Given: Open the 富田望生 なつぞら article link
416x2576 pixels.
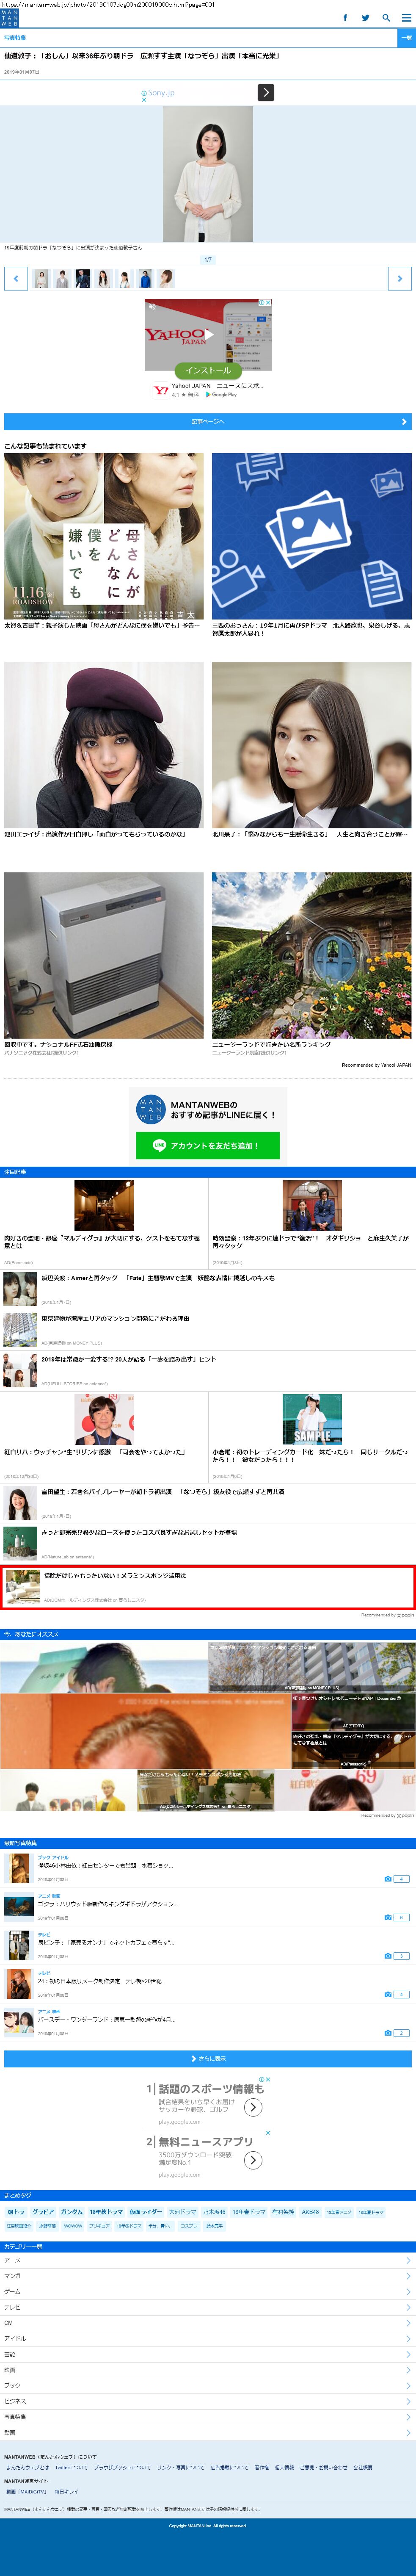Looking at the screenshot, I should [162, 1492].
